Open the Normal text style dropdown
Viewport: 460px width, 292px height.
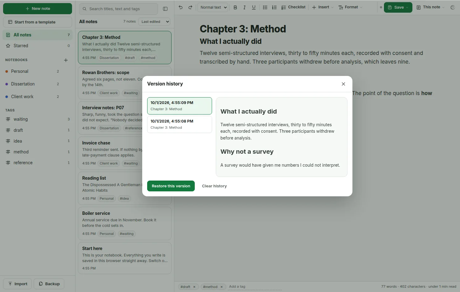point(213,7)
